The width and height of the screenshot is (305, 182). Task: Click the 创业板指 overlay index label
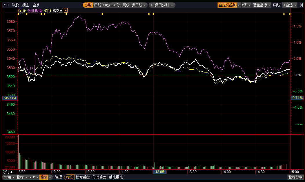click(x=35, y=11)
